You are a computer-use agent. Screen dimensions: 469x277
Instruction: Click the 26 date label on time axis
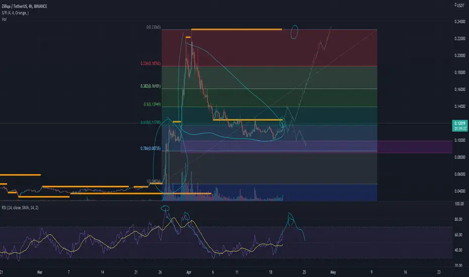point(160,272)
